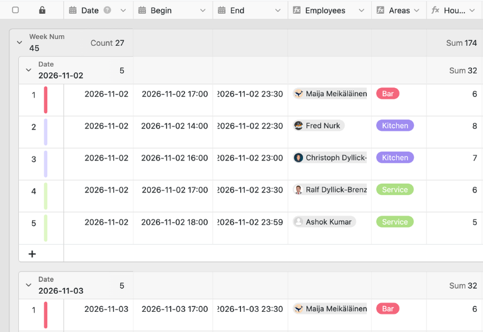The image size is (483, 332).
Task: Click the formula icon of the Employees column
Action: (297, 10)
